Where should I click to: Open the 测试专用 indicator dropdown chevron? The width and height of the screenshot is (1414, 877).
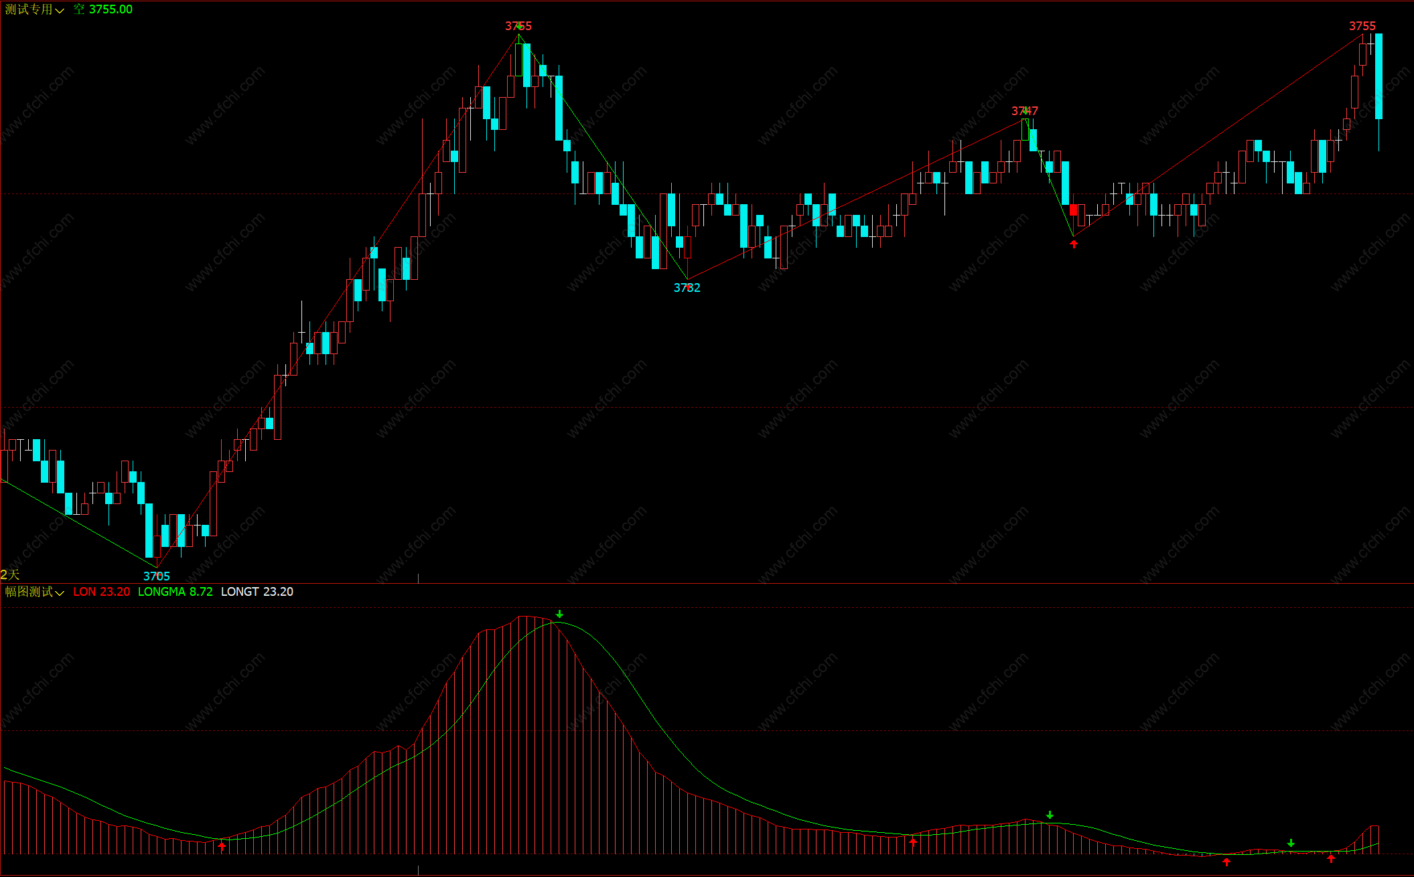[x=60, y=11]
